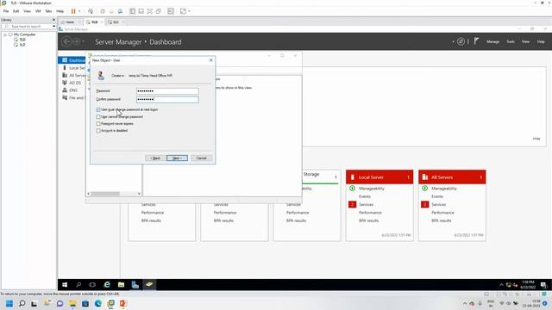Click the take snapshot clock icon
The height and width of the screenshot is (310, 552).
click(x=103, y=11)
